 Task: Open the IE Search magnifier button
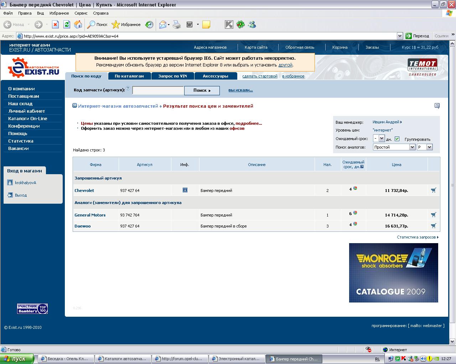(x=98, y=25)
